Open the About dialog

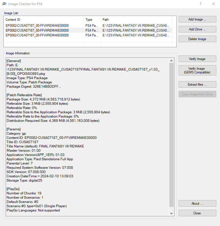tap(197, 203)
